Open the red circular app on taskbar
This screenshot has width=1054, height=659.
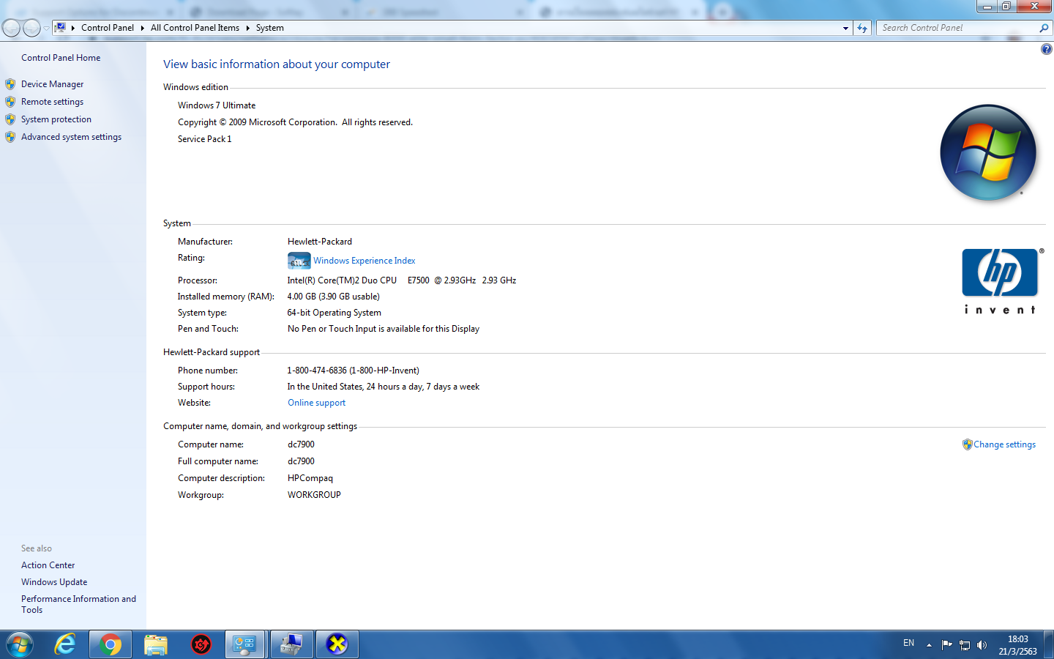point(201,644)
